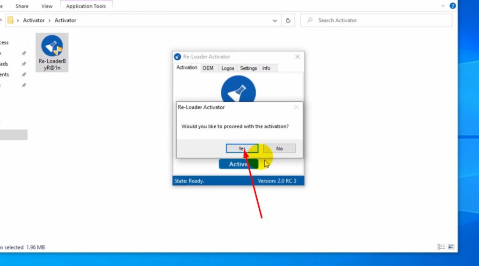Click the second Activator breadcrumb in address bar
Viewport: 479px width, 266px height.
(65, 21)
